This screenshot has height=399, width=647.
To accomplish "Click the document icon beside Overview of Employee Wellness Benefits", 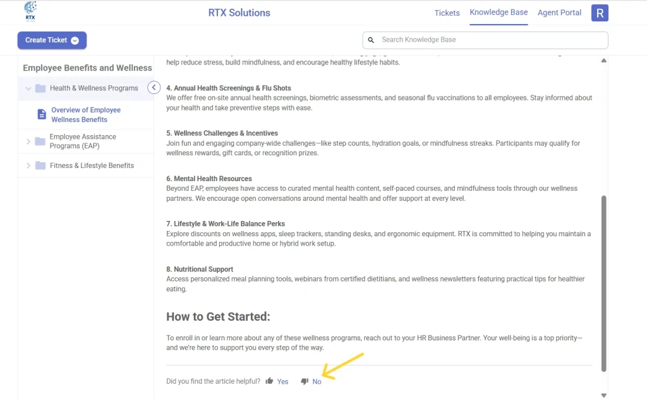I will [x=42, y=114].
